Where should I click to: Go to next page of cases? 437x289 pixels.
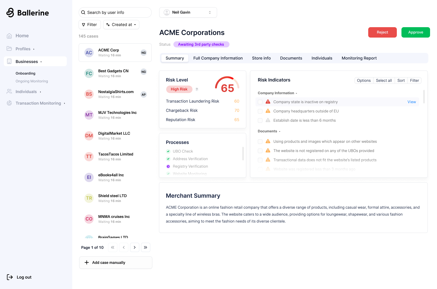(135, 247)
